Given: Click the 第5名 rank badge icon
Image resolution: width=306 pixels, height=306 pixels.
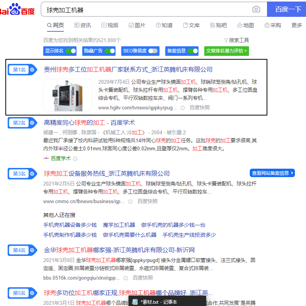Looking at the screenshot, I should (x=32, y=293).
